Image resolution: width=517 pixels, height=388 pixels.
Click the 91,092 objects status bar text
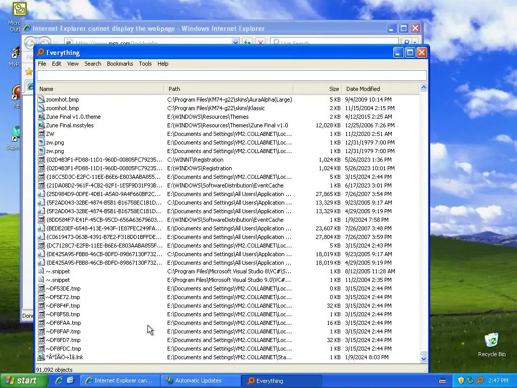click(x=54, y=369)
